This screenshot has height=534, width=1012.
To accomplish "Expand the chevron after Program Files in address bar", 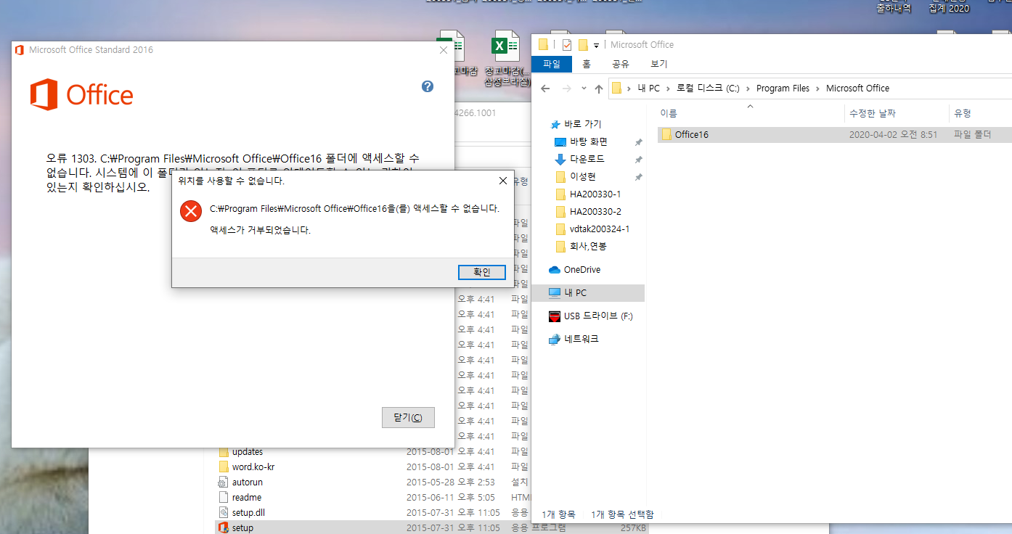I will (x=817, y=89).
